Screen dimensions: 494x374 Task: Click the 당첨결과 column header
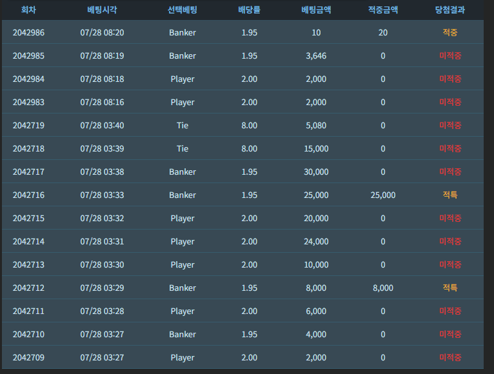pyautogui.click(x=450, y=10)
